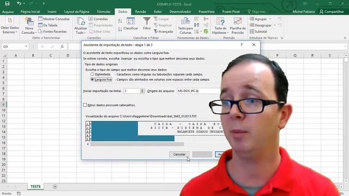
Task: Select the TESTE sheet tab
Action: [x=35, y=186]
